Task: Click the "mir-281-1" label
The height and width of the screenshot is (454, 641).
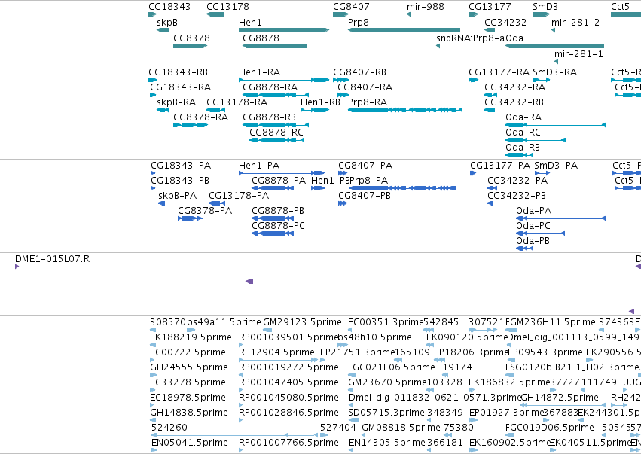Action: [578, 54]
